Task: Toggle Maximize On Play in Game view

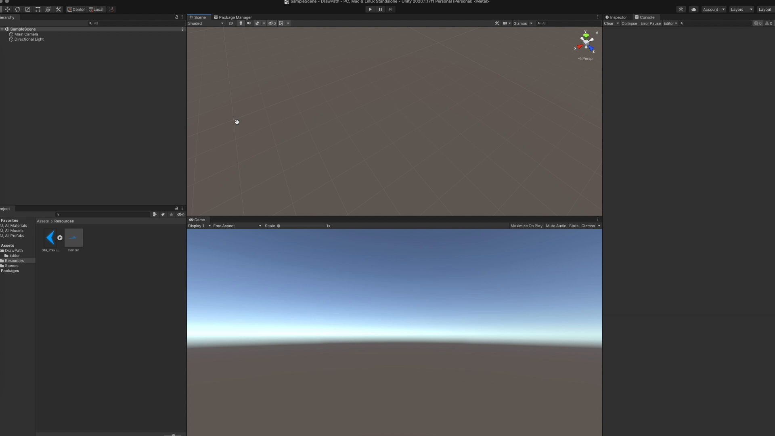Action: [526, 226]
